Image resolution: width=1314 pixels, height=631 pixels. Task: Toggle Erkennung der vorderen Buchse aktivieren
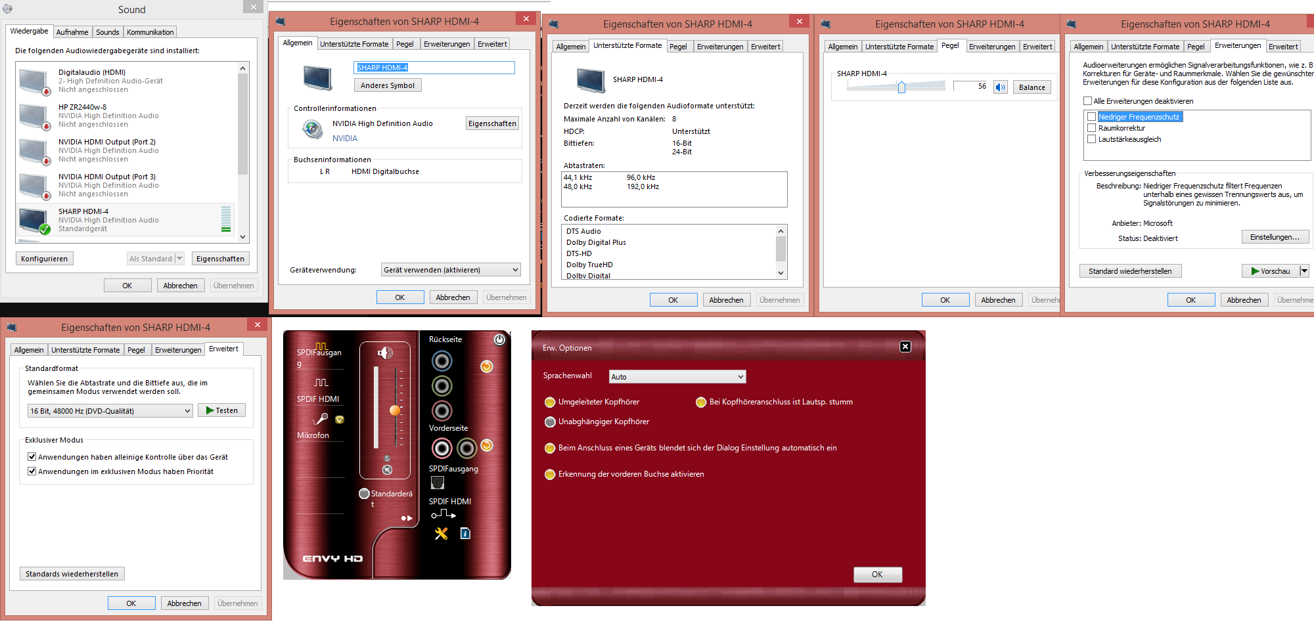click(x=550, y=474)
